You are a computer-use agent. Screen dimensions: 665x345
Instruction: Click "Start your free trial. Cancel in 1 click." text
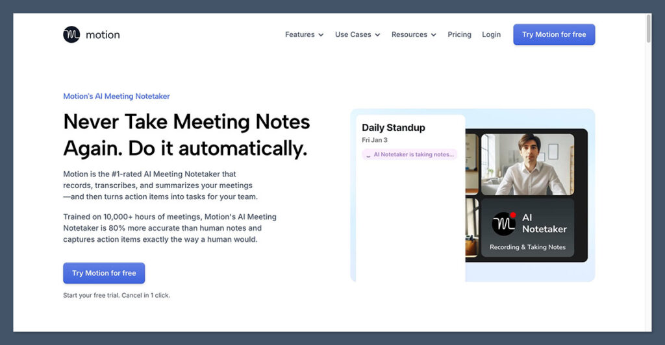tap(117, 296)
